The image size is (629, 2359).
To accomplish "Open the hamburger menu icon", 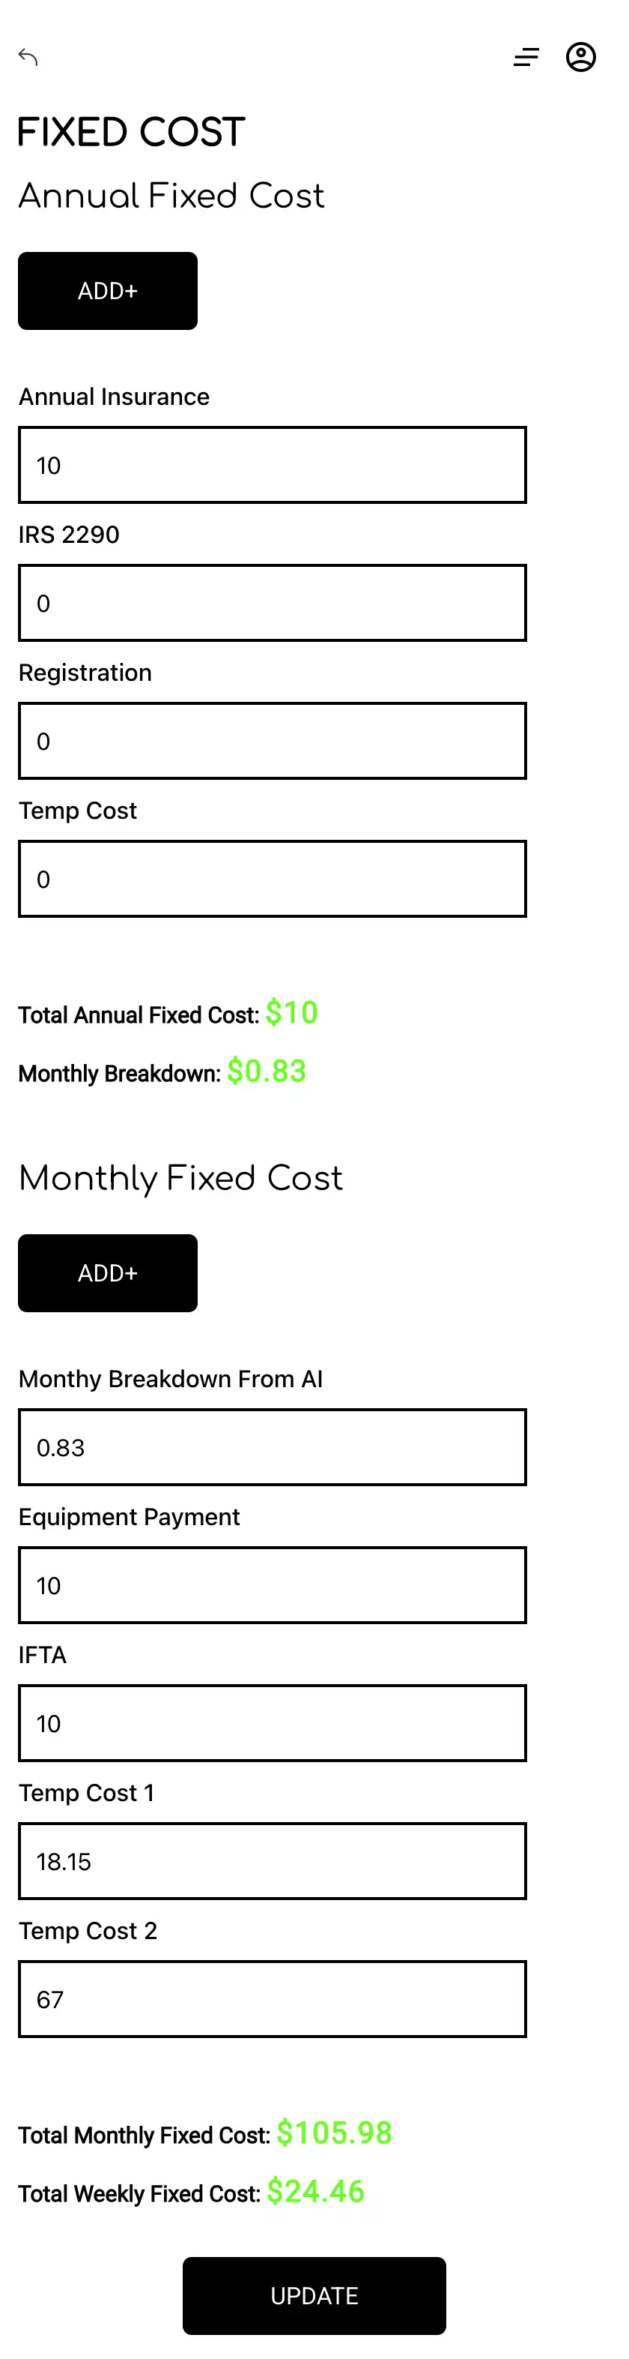I will tap(526, 58).
